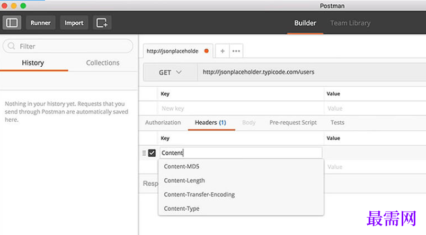426x235 pixels.
Task: Open the GET method dropdown
Action: pyautogui.click(x=170, y=73)
